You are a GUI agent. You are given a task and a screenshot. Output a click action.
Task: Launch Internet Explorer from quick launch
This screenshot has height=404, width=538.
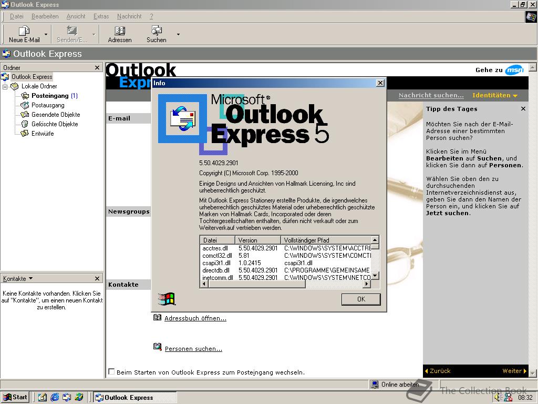point(55,398)
